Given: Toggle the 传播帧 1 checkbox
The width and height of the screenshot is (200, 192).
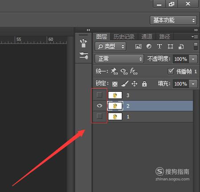Looking at the screenshot, I should [x=171, y=71].
